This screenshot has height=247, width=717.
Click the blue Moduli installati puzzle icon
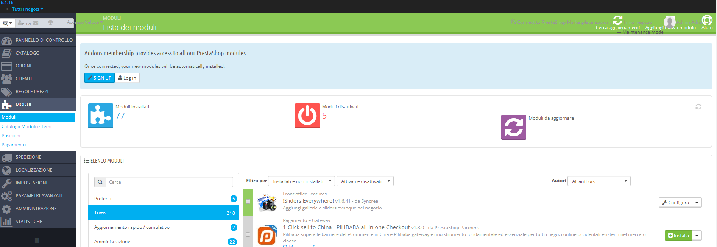pyautogui.click(x=101, y=116)
